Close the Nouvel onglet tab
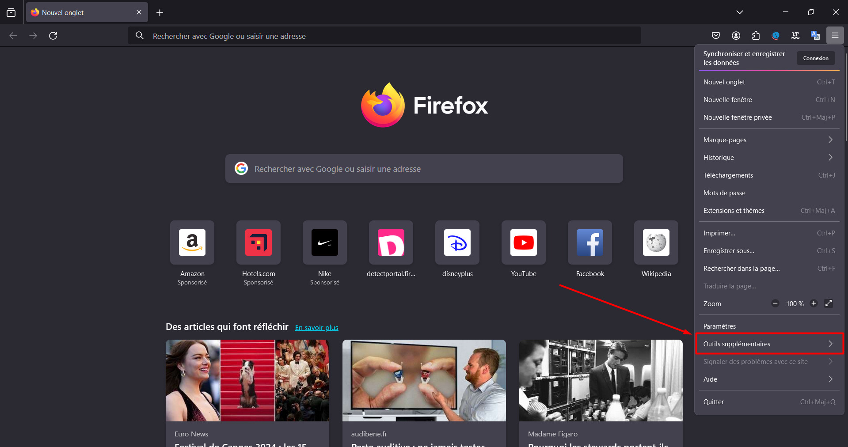The image size is (848, 447). (x=139, y=12)
